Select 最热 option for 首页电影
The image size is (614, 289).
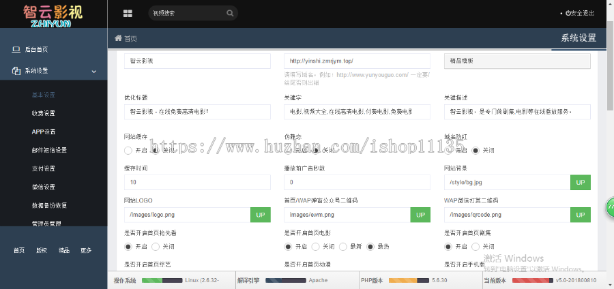coord(370,247)
